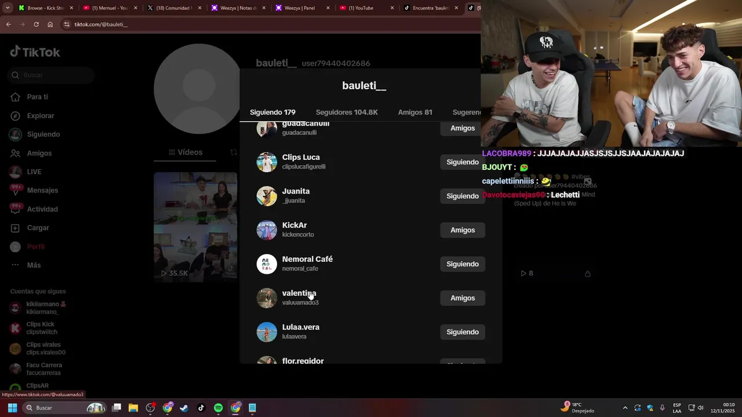742x417 pixels.
Task: Click the Amigos button for guadacanulli
Action: point(463,128)
